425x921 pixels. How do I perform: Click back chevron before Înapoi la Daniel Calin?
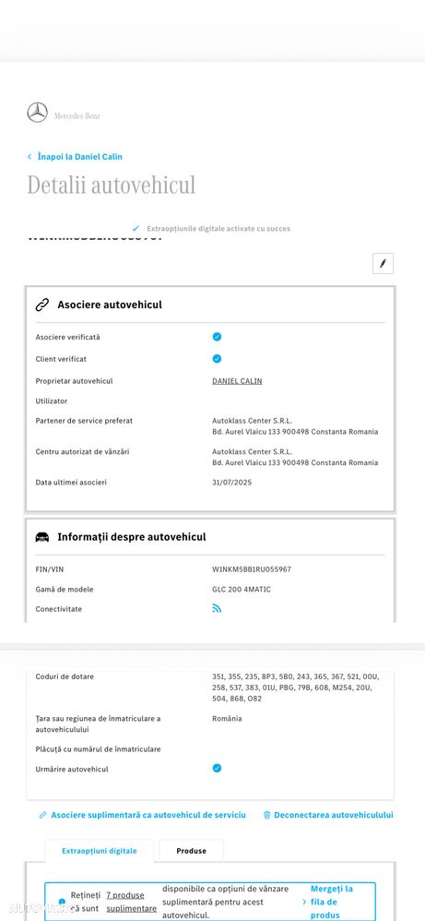coord(30,157)
